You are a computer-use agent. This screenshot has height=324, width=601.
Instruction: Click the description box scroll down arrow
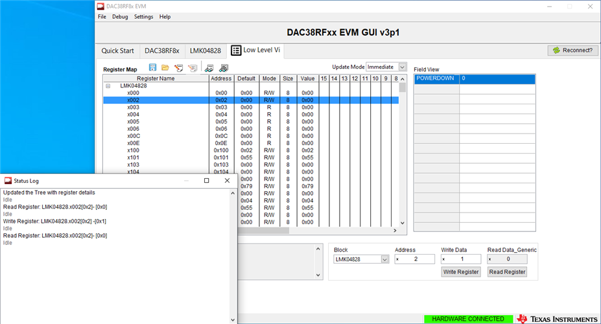point(318,275)
